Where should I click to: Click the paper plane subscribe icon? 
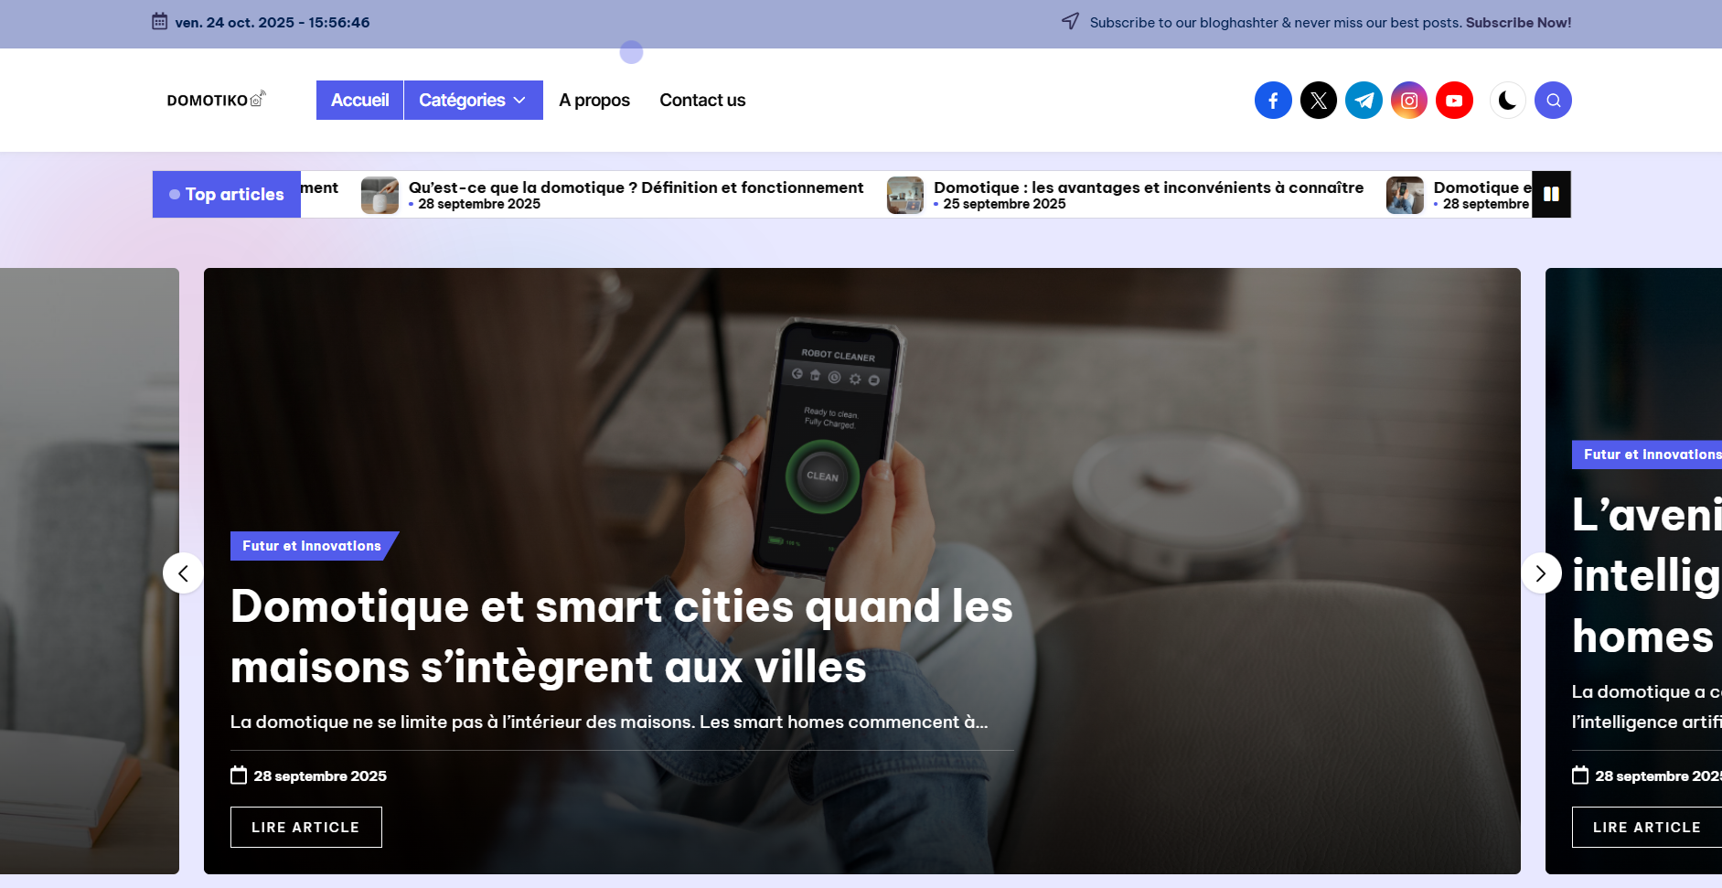1070,21
